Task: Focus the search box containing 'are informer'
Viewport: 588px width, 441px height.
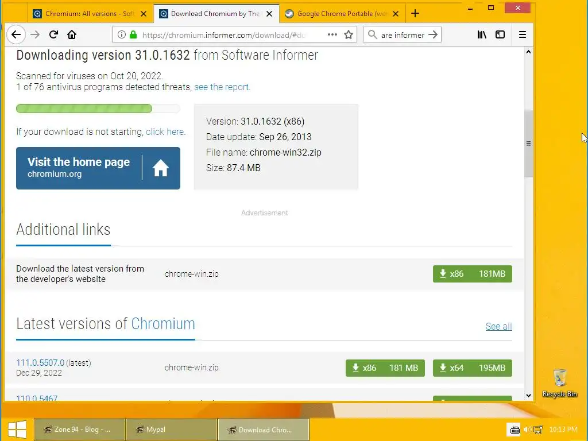Action: click(403, 35)
